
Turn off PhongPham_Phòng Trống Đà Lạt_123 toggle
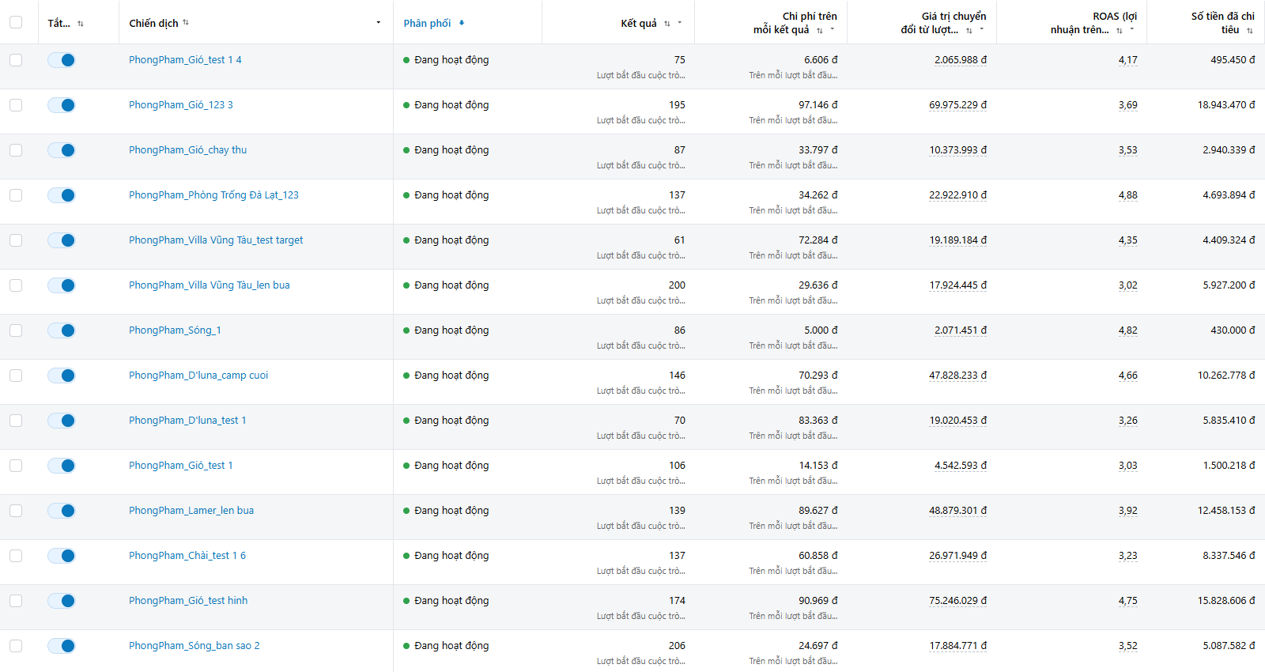[x=62, y=195]
